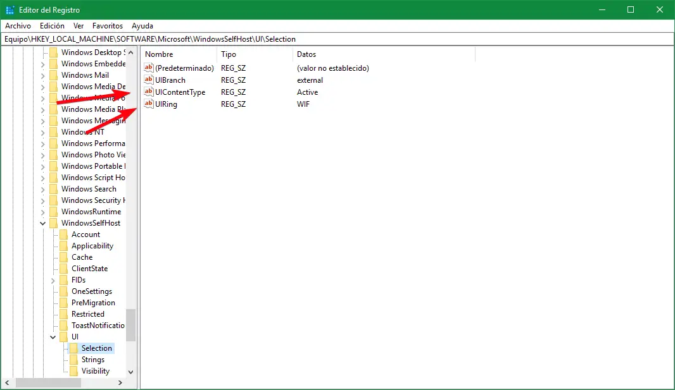The height and width of the screenshot is (390, 675).
Task: Expand the Windows NT key
Action: (42, 132)
